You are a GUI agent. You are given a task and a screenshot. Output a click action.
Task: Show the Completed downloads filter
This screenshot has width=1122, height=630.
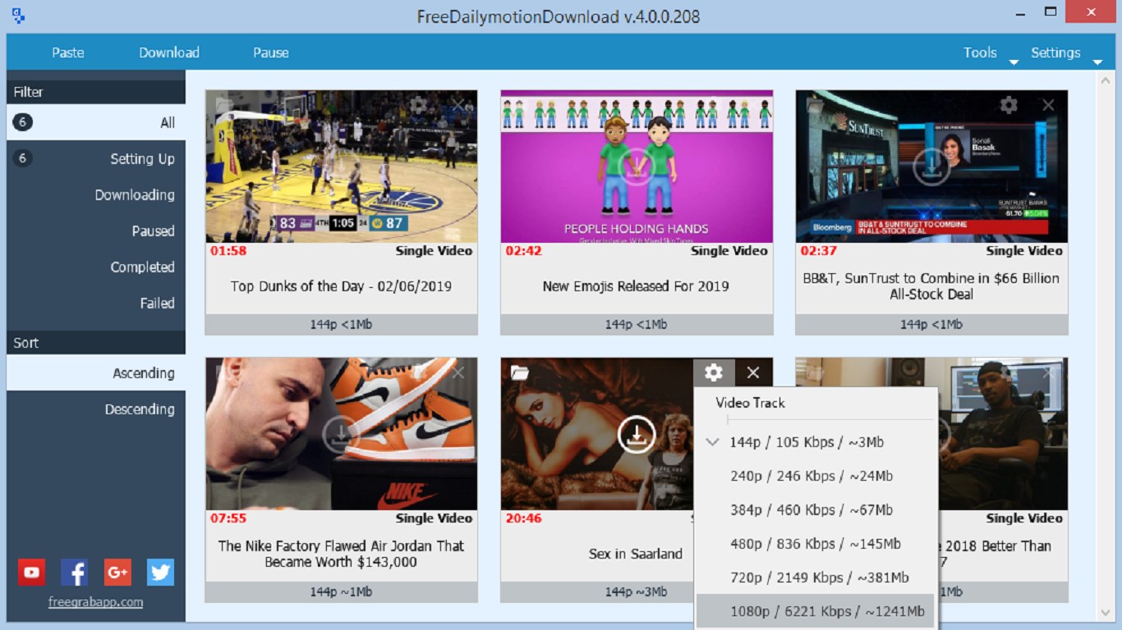coord(96,267)
